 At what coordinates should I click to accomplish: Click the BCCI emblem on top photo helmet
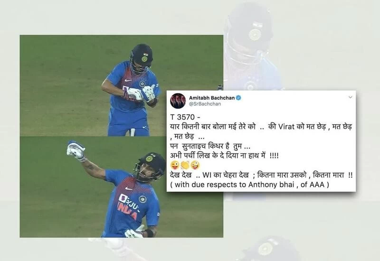[144, 58]
